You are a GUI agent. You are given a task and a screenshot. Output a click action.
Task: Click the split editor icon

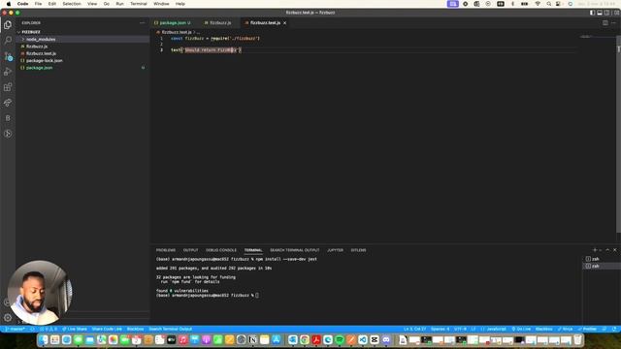[x=605, y=23]
